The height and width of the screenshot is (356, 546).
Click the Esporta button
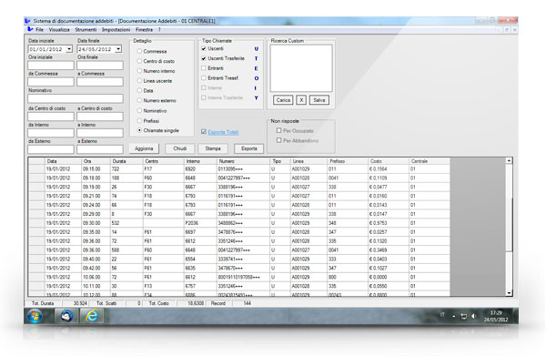(x=249, y=148)
